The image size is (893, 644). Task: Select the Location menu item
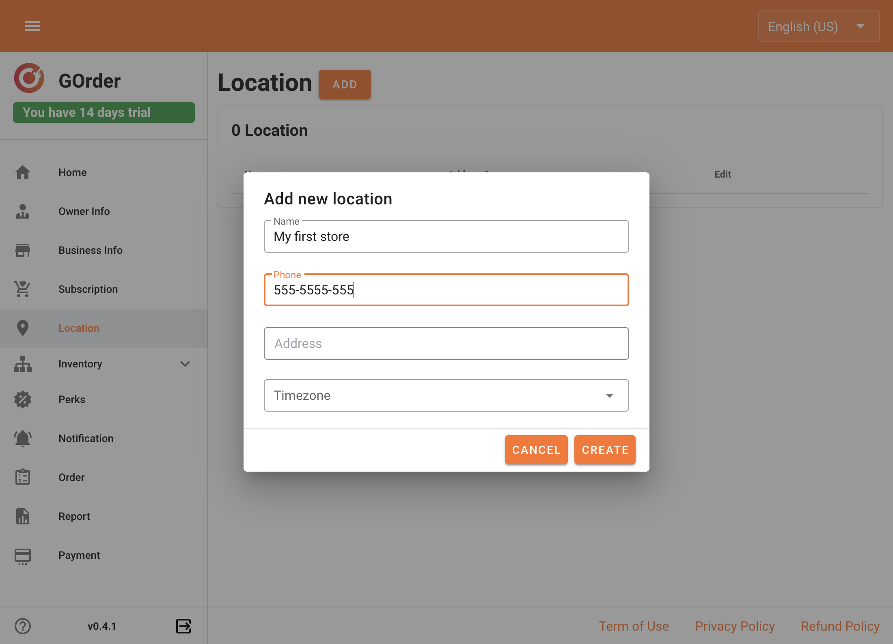(x=104, y=328)
